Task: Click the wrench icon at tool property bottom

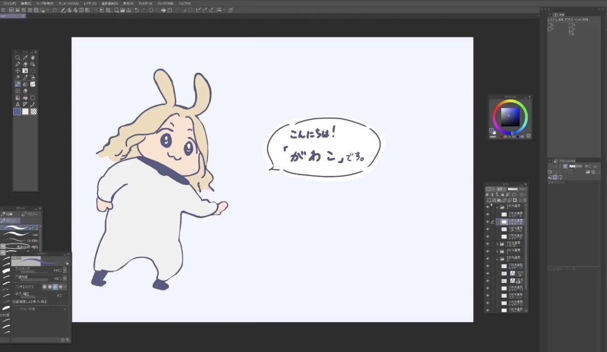Action: (x=68, y=340)
